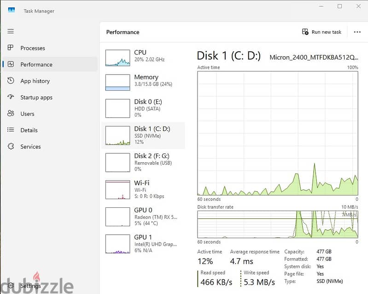
Task: Select GPU 1 Intel UHD Graphics entry
Action: click(x=143, y=244)
